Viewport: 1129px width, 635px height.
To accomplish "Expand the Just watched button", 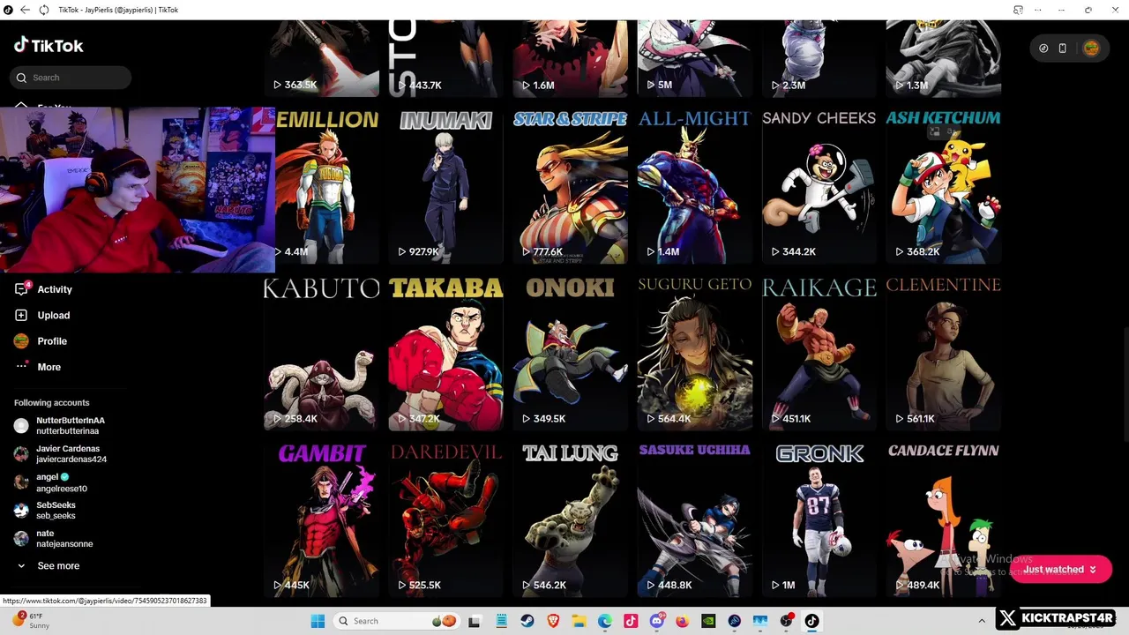I will coord(1060,570).
